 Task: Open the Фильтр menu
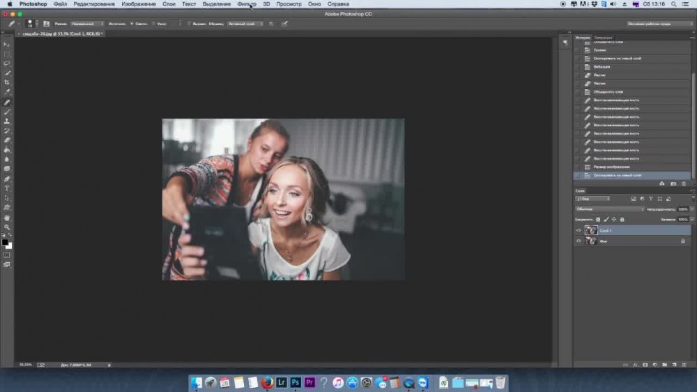[x=247, y=4]
